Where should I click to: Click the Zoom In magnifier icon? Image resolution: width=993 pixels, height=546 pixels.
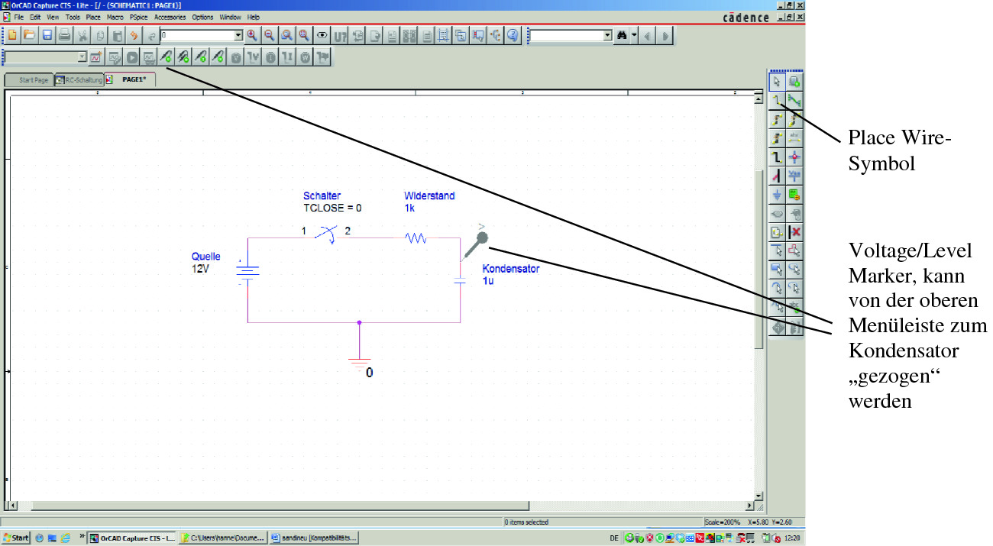pyautogui.click(x=251, y=35)
